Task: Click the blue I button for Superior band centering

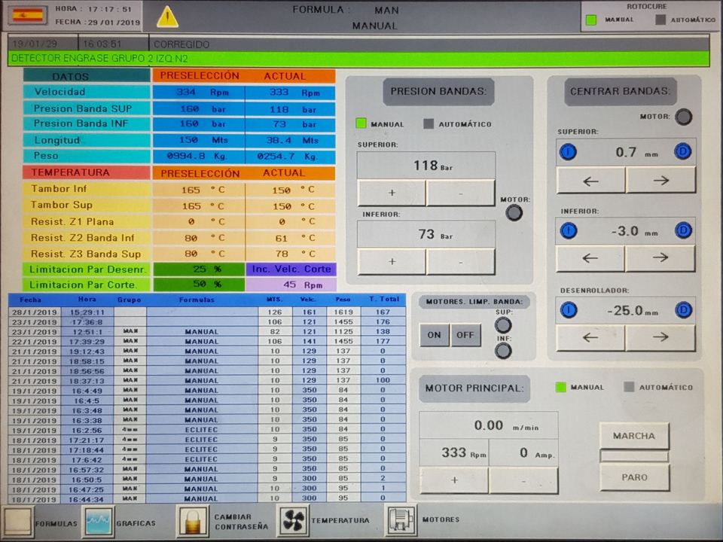Action: pyautogui.click(x=568, y=151)
